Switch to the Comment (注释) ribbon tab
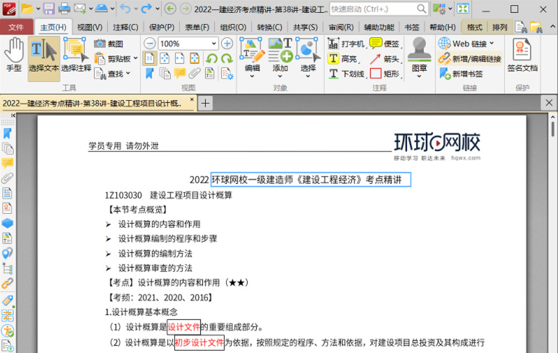The image size is (558, 353). 126,27
